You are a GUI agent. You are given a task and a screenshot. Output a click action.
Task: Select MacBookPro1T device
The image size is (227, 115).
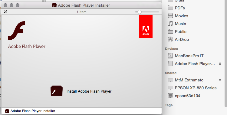(x=186, y=56)
